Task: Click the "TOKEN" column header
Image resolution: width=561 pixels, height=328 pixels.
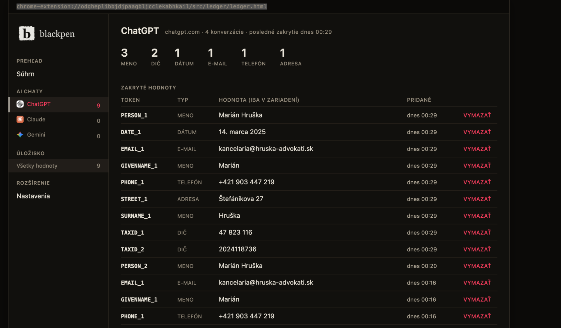Action: [130, 100]
